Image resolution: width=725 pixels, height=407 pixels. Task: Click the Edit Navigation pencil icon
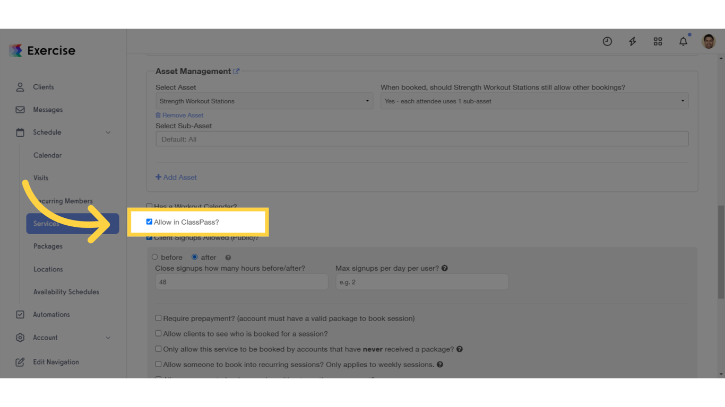pos(20,362)
